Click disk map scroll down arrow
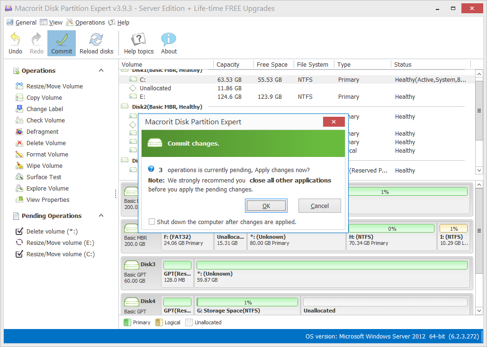The image size is (487, 347). (x=479, y=311)
